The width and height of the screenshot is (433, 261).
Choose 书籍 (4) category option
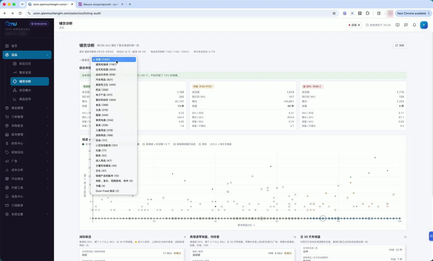[x=114, y=186]
